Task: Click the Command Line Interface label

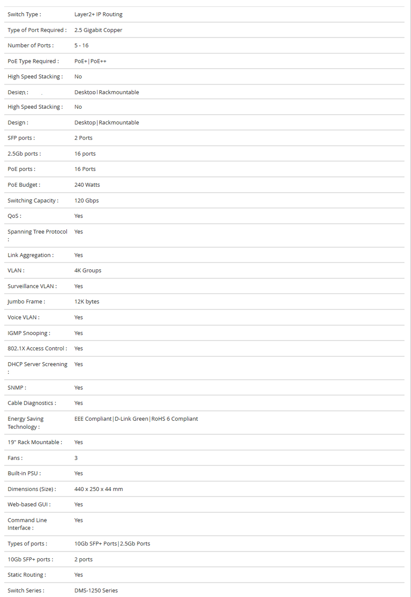Action: click(27, 524)
